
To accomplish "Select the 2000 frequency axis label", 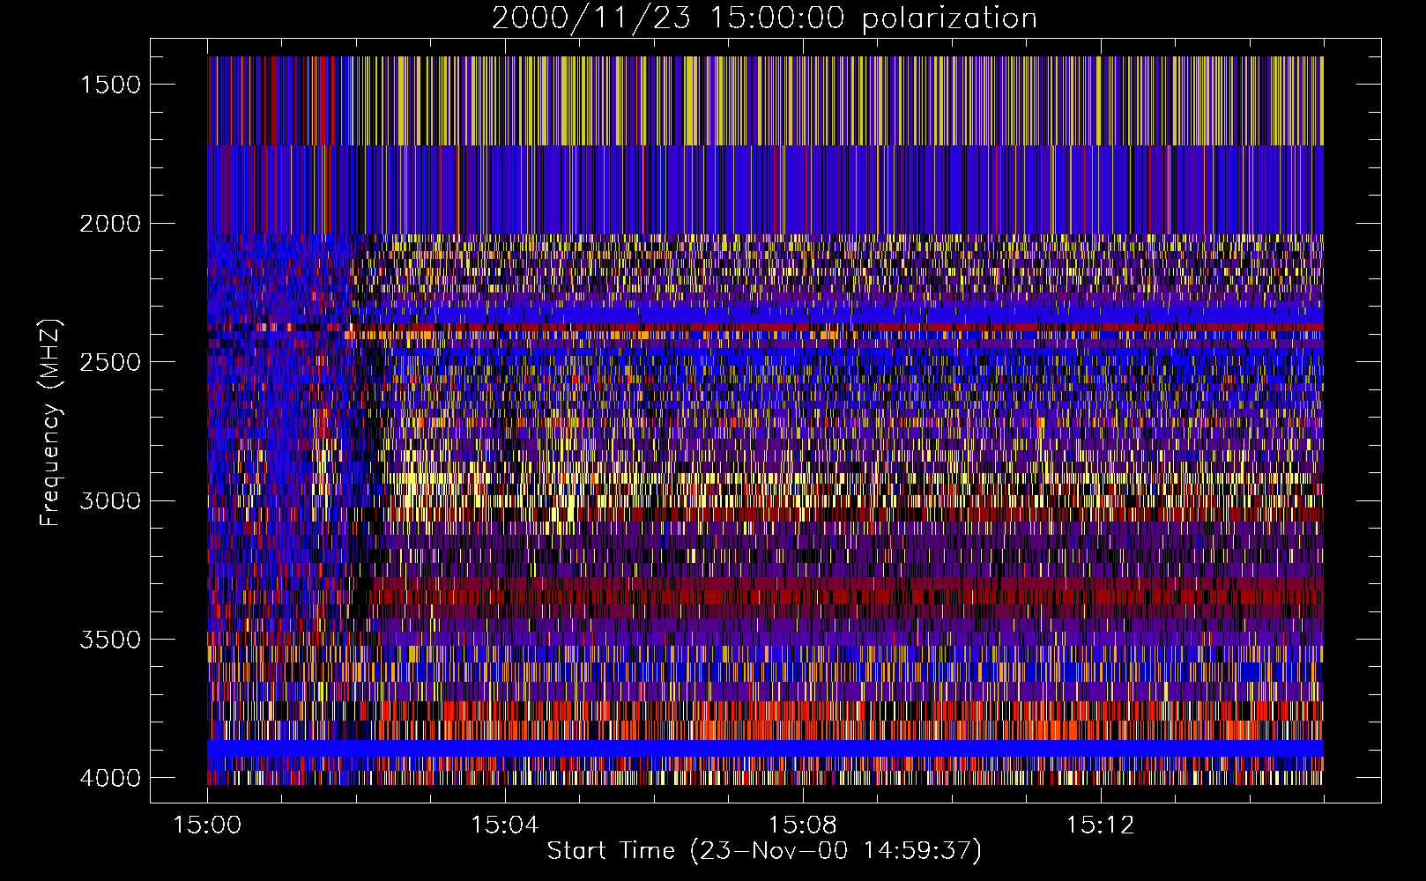I will [110, 224].
